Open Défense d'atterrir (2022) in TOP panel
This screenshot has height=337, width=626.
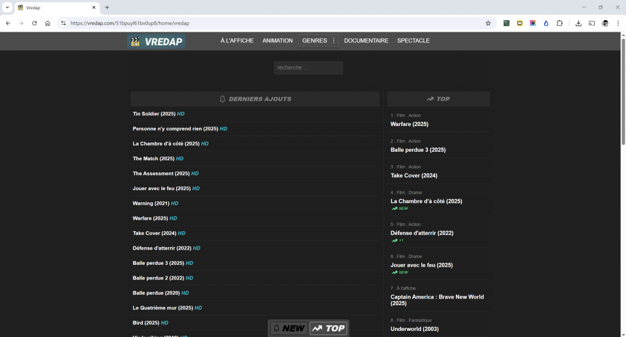pos(422,233)
